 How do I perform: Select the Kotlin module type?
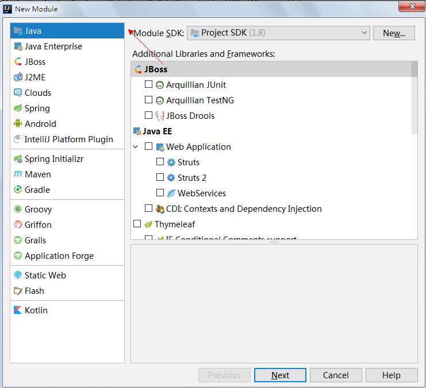coord(67,310)
